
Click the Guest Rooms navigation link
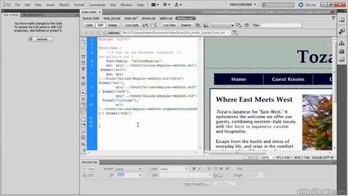point(288,79)
